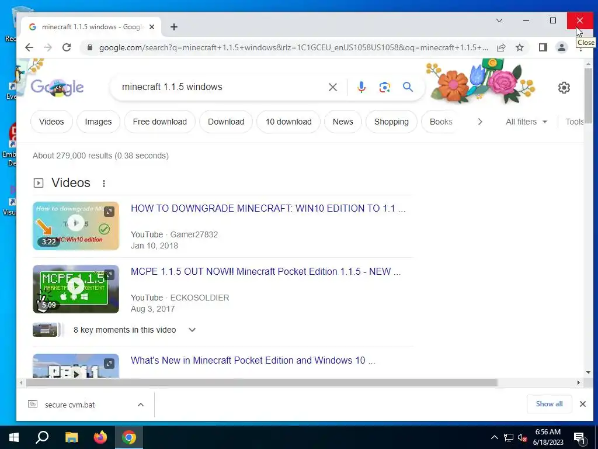Select the 10 download chip
Image resolution: width=598 pixels, height=449 pixels.
tap(288, 122)
